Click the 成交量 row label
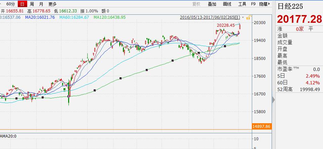The image size is (323, 149). tap(285, 42)
